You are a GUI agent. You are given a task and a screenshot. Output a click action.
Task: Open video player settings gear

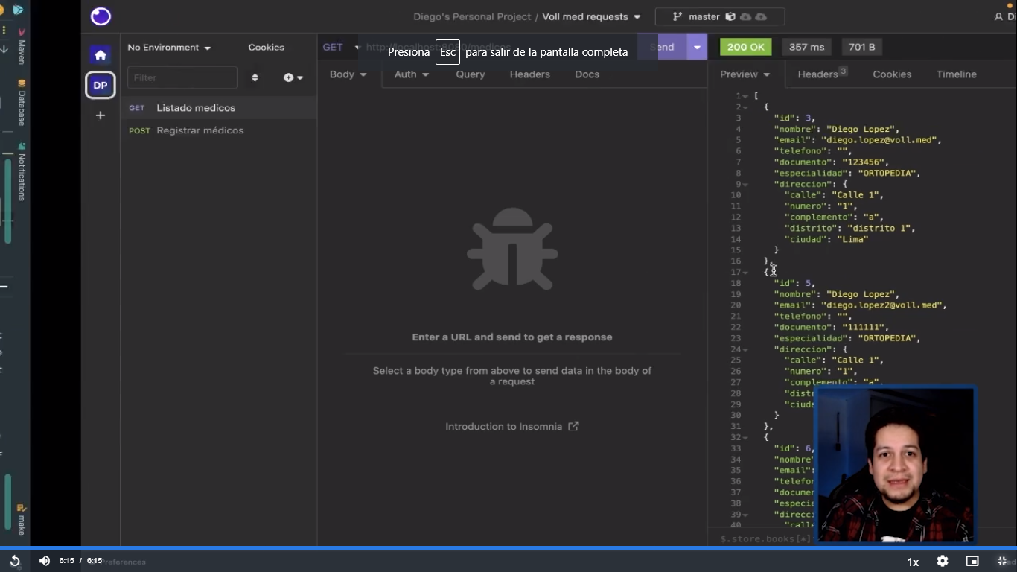(943, 561)
